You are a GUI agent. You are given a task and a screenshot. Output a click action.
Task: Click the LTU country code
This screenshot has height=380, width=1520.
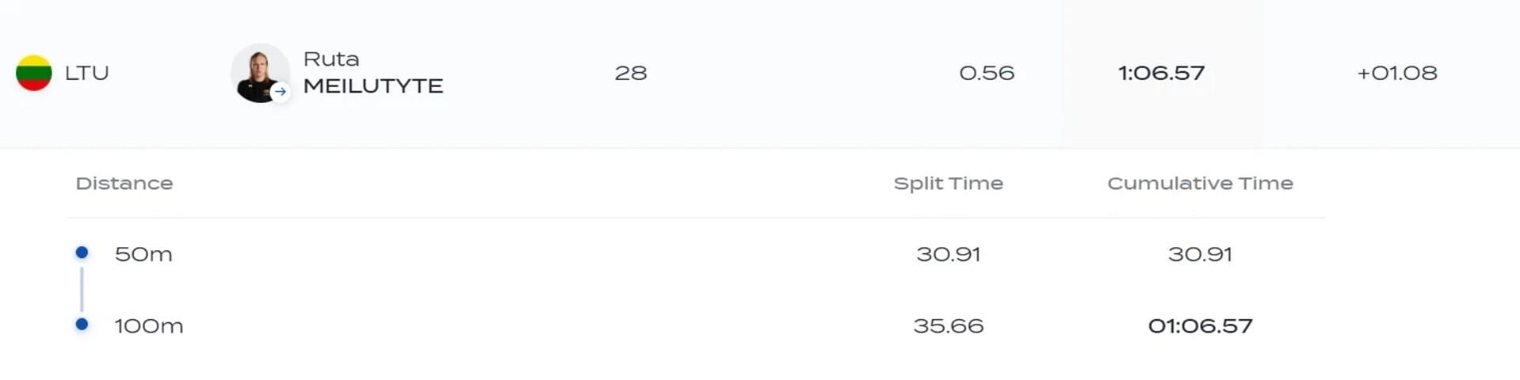86,73
